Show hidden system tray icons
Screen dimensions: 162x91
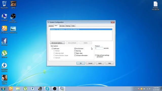tap(136, 89)
